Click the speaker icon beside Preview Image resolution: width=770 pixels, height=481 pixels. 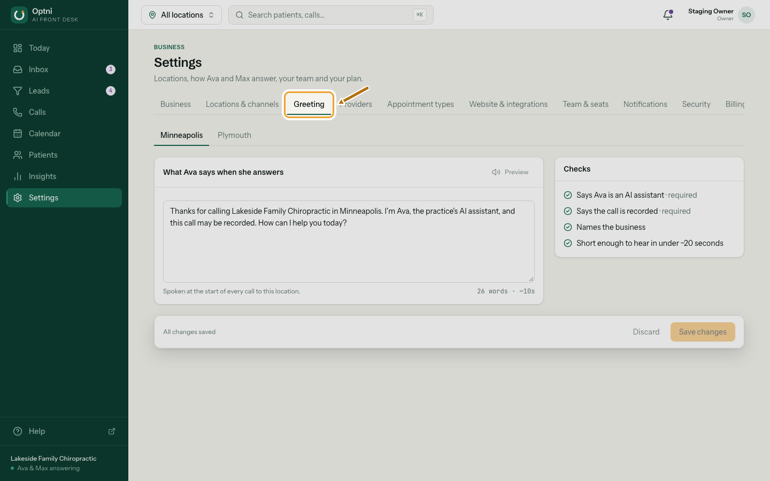496,172
